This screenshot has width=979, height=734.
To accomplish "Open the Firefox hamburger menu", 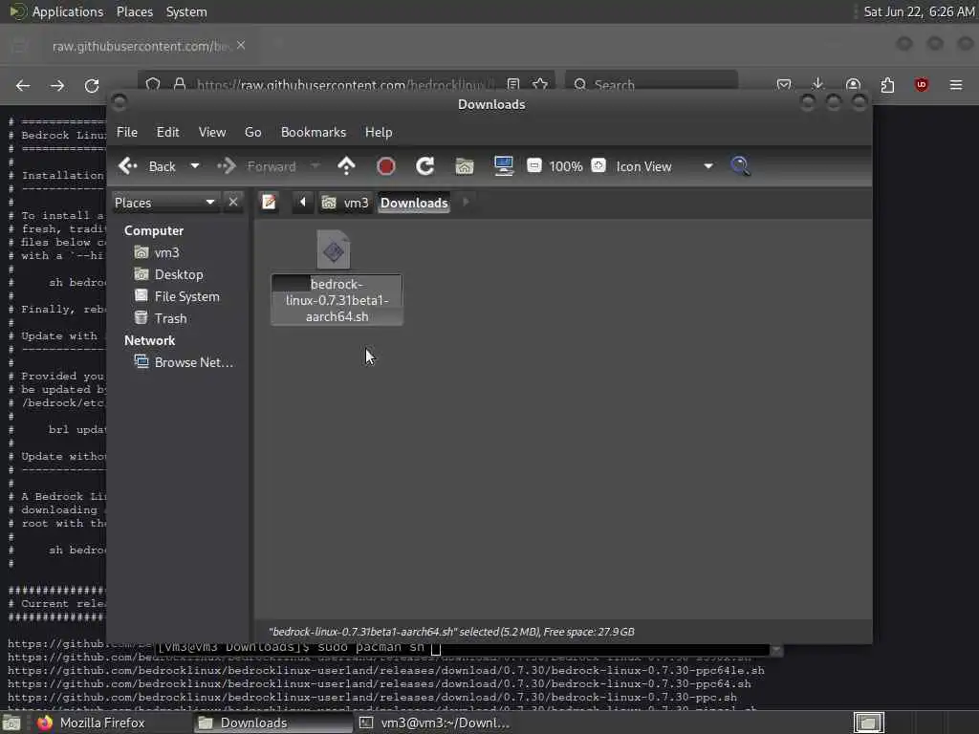I will click(x=956, y=84).
